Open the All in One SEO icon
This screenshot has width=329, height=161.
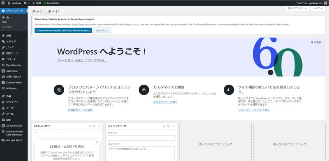click(3, 126)
